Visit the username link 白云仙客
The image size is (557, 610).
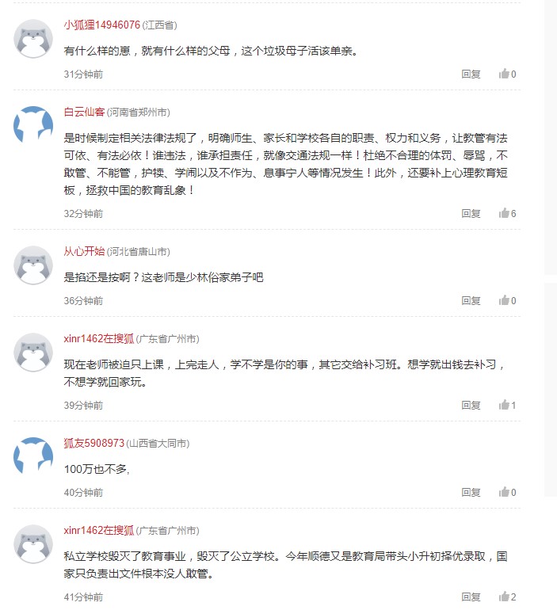(x=84, y=112)
